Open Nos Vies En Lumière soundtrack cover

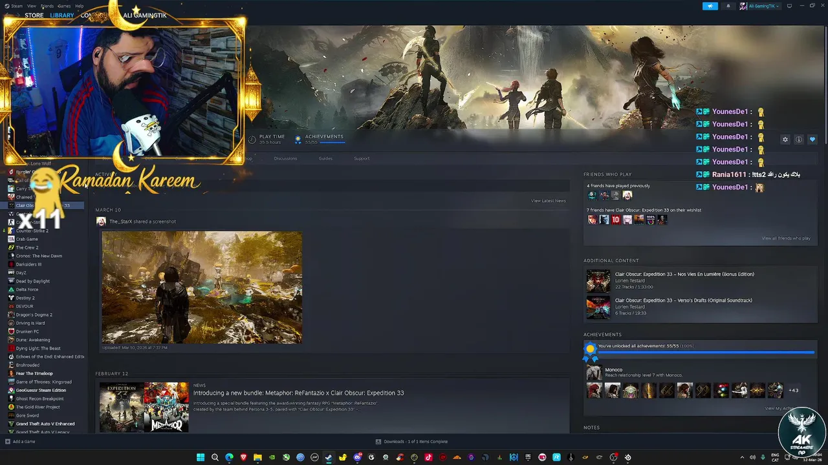click(598, 281)
